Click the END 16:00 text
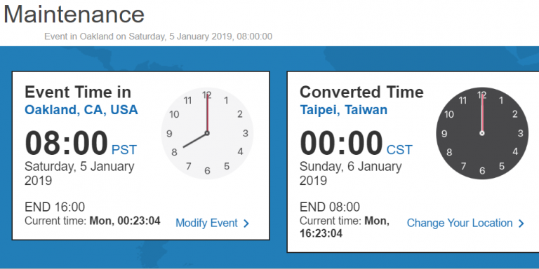The height and width of the screenshot is (269, 539). coord(55,207)
